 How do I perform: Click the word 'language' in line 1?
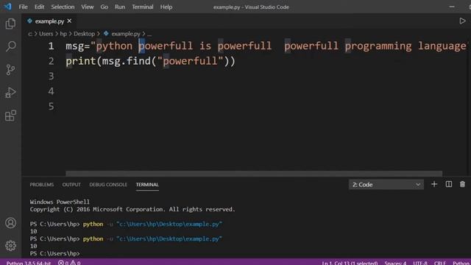coord(442,46)
